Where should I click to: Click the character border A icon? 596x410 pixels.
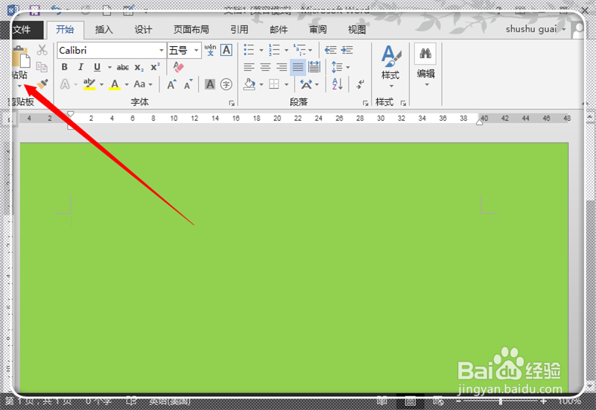pyautogui.click(x=226, y=50)
